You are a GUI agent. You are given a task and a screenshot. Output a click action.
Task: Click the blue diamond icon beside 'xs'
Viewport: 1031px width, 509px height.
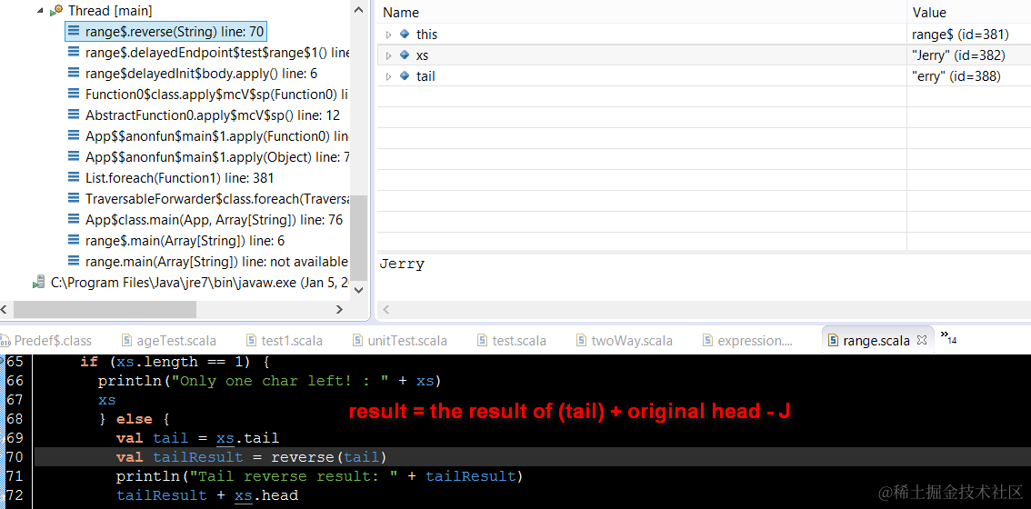pyautogui.click(x=405, y=55)
